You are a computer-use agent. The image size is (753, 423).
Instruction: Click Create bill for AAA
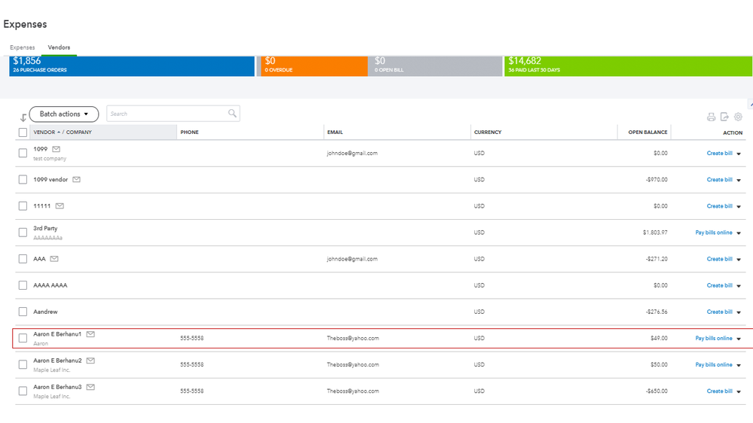point(719,258)
